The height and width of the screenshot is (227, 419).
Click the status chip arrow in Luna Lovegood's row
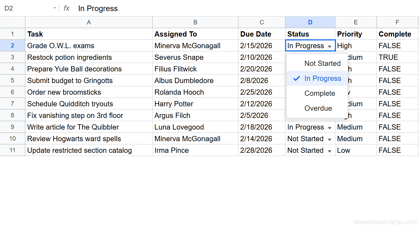[x=330, y=127]
